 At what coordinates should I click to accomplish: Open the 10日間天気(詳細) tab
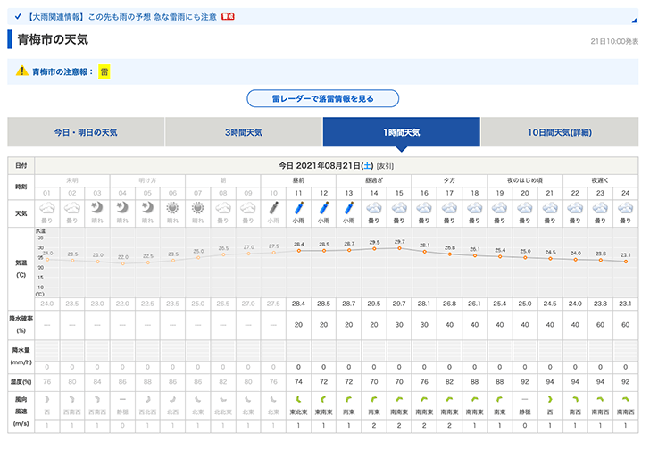click(x=559, y=132)
